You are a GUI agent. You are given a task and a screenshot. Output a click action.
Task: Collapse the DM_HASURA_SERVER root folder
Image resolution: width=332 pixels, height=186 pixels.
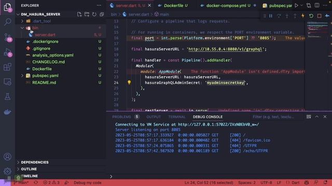[18, 14]
